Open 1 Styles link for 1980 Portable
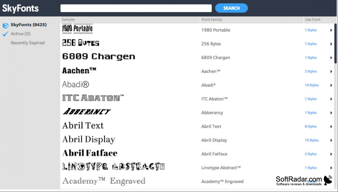 pyautogui.click(x=311, y=30)
